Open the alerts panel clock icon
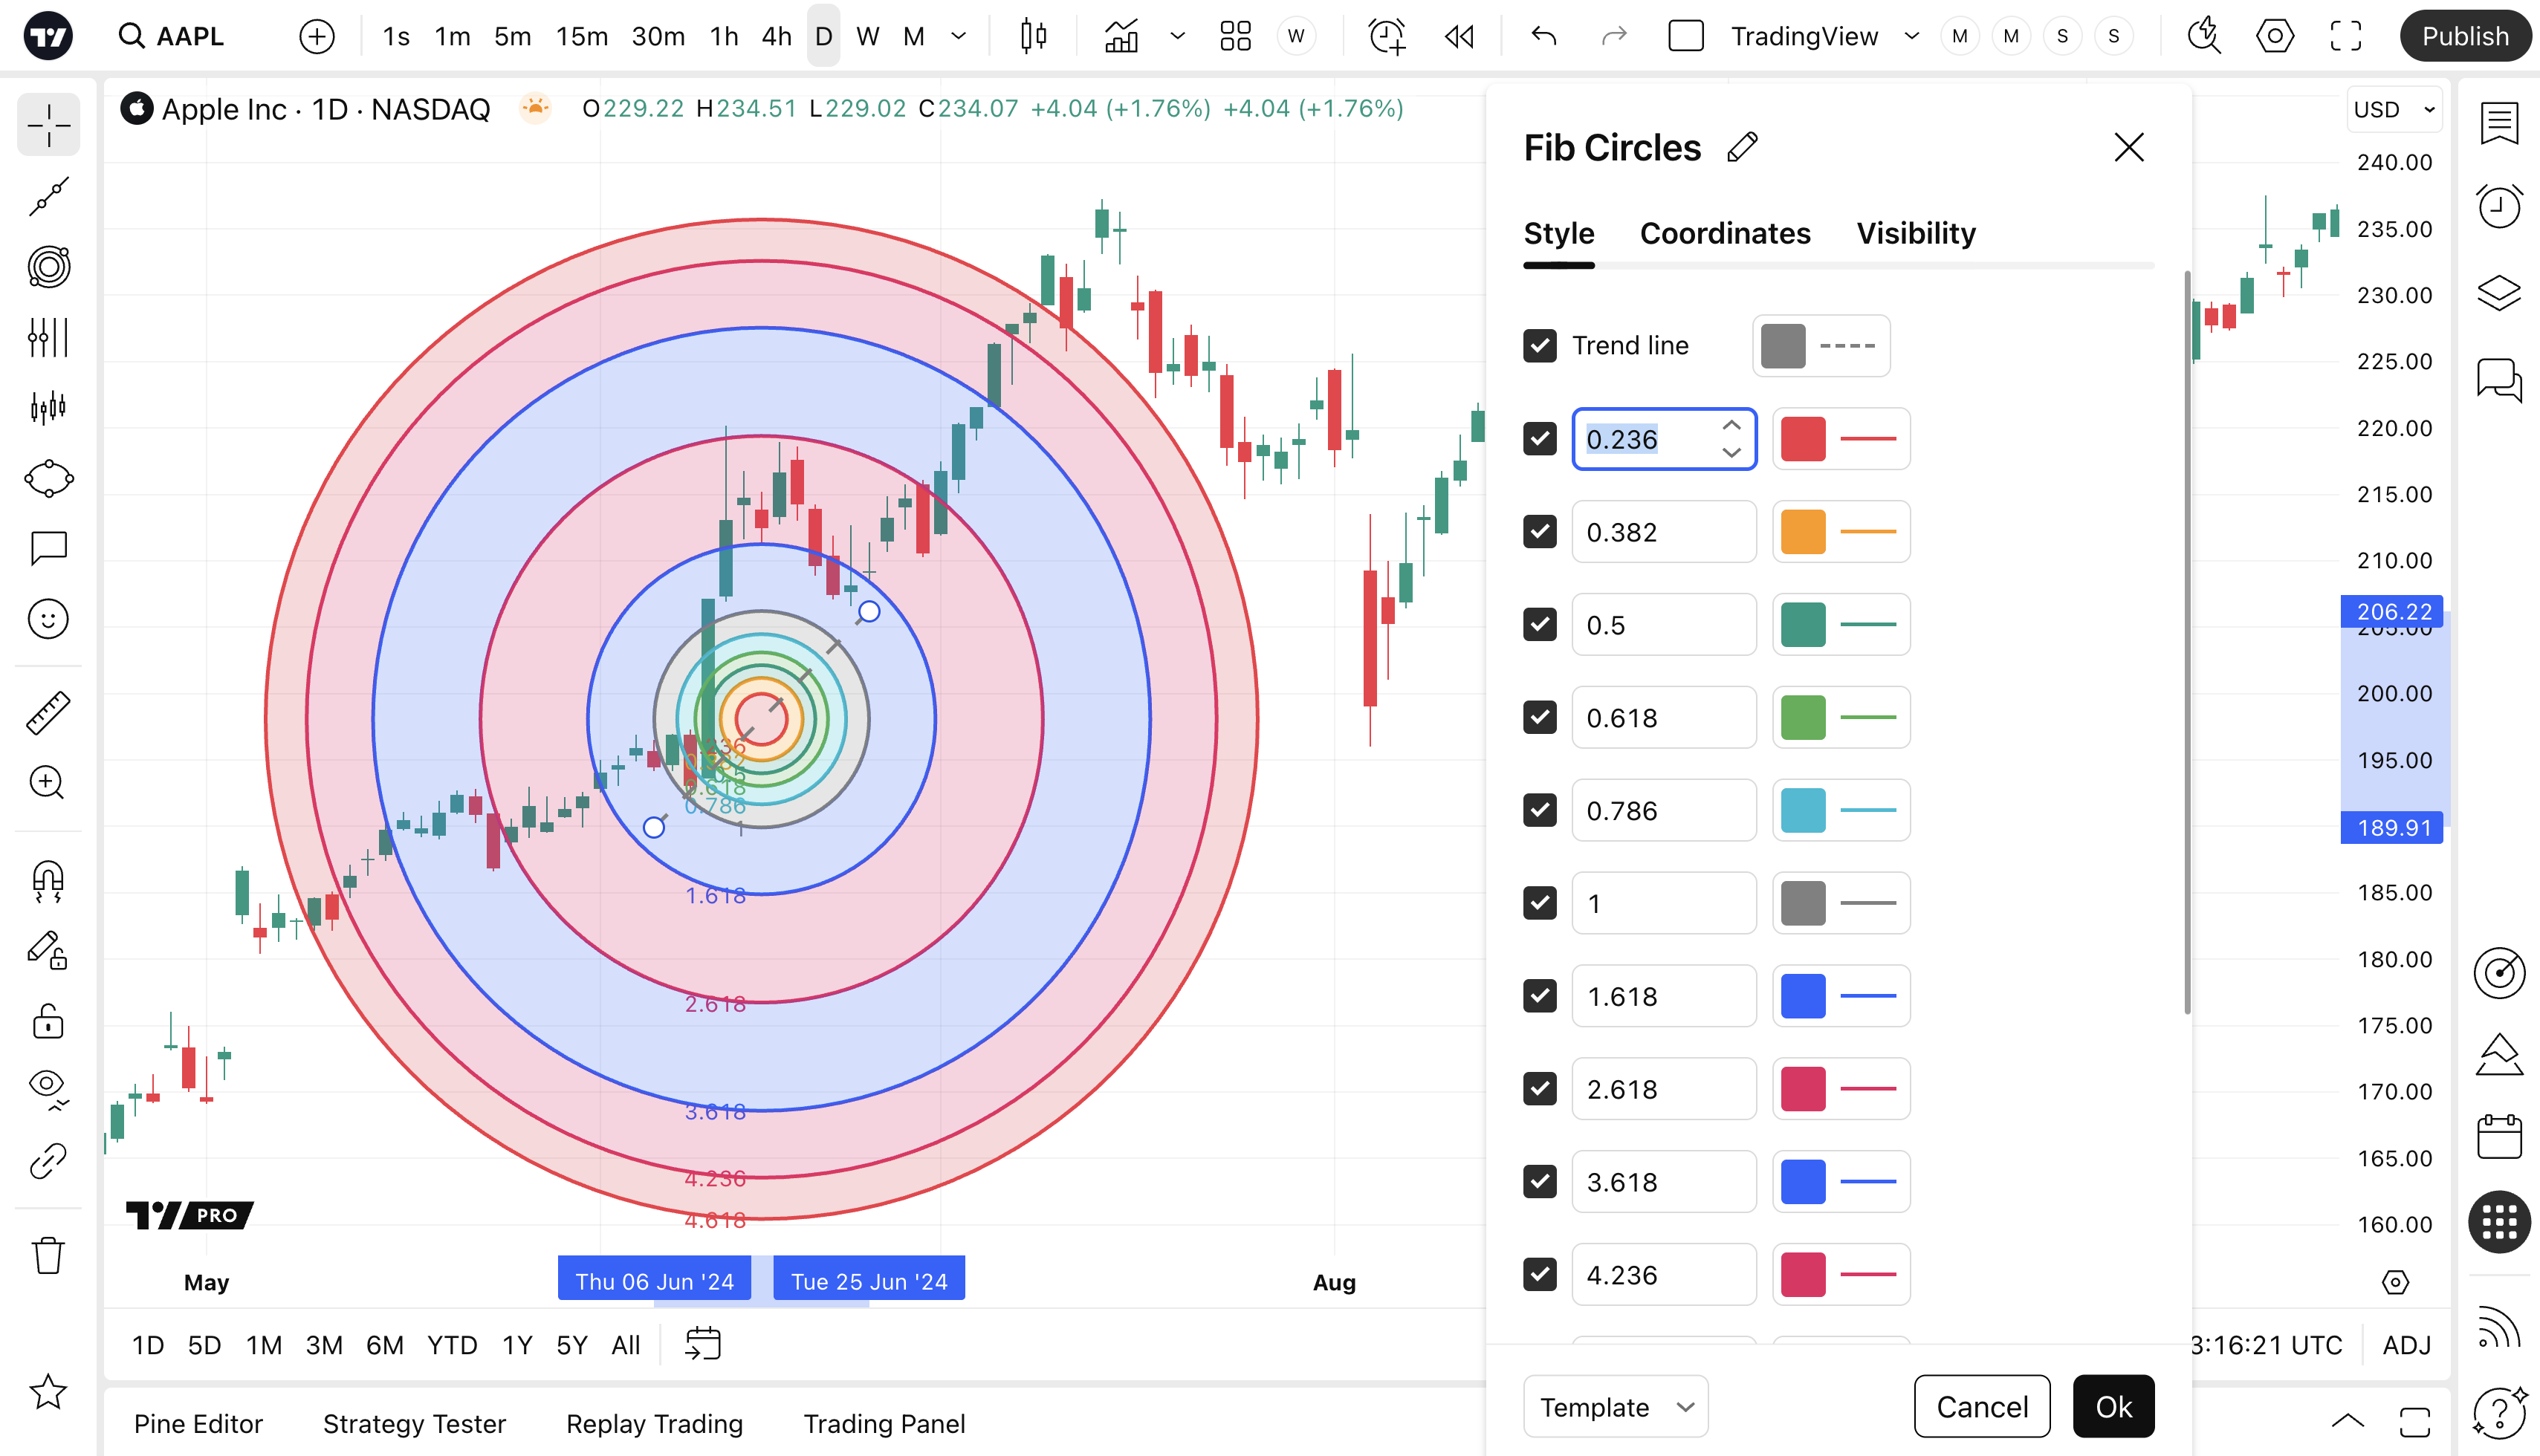Viewport: 2540px width, 1456px height. (2498, 207)
